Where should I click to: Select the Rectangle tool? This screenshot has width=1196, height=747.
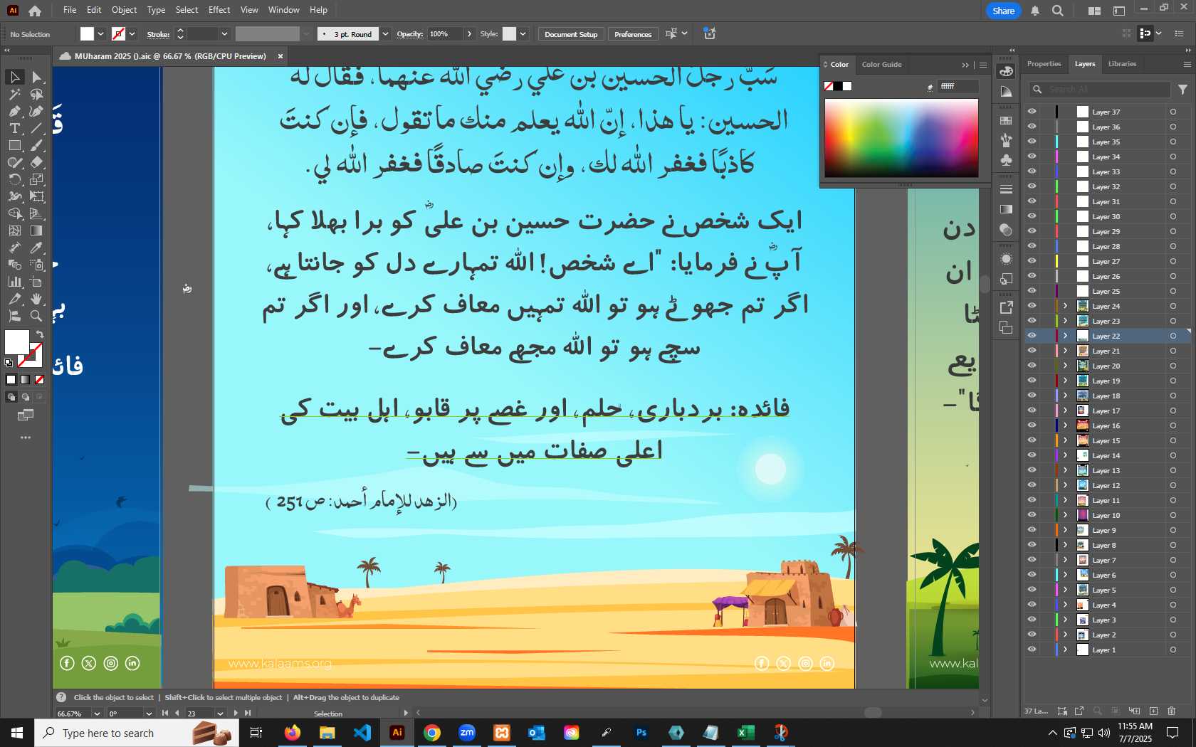click(x=14, y=145)
